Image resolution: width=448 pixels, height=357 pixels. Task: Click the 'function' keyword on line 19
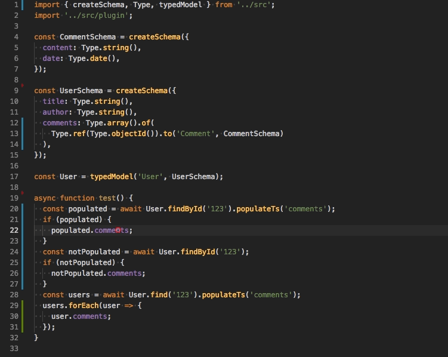(77, 198)
